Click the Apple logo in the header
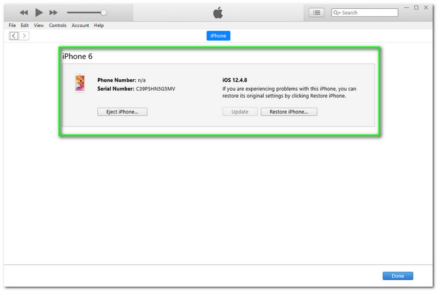Screen dimensions: 437x291 218,13
